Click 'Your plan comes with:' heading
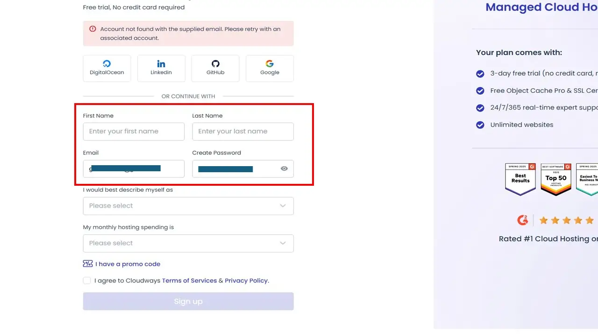 tap(519, 53)
